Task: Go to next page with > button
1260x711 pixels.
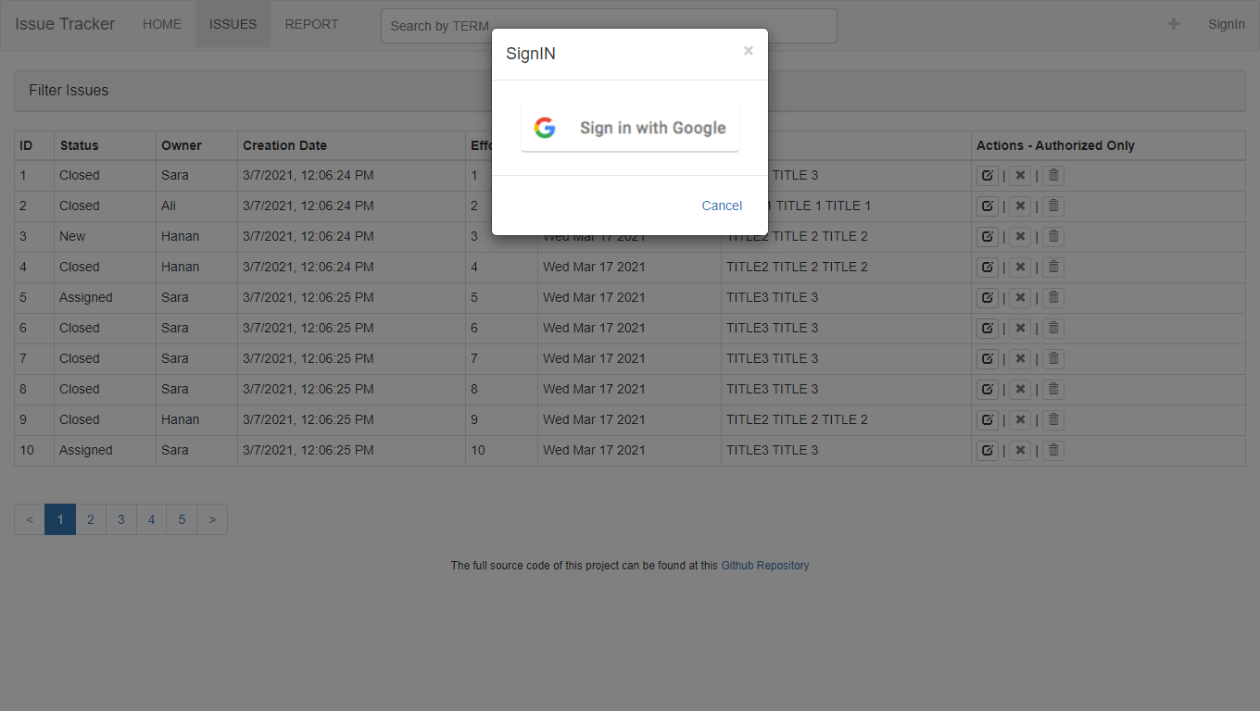Action: coord(212,519)
